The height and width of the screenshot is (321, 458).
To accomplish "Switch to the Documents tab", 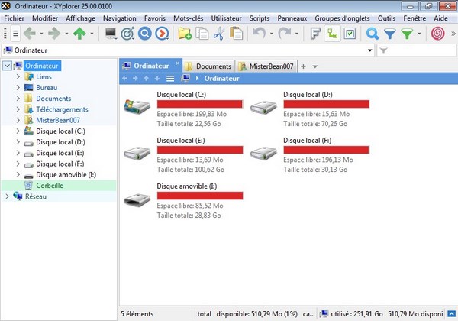I will pyautogui.click(x=209, y=66).
